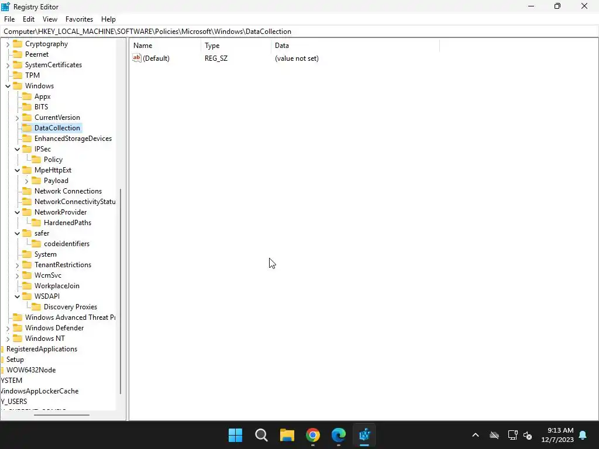Open Google Chrome from the taskbar
Image resolution: width=599 pixels, height=449 pixels.
tap(313, 435)
